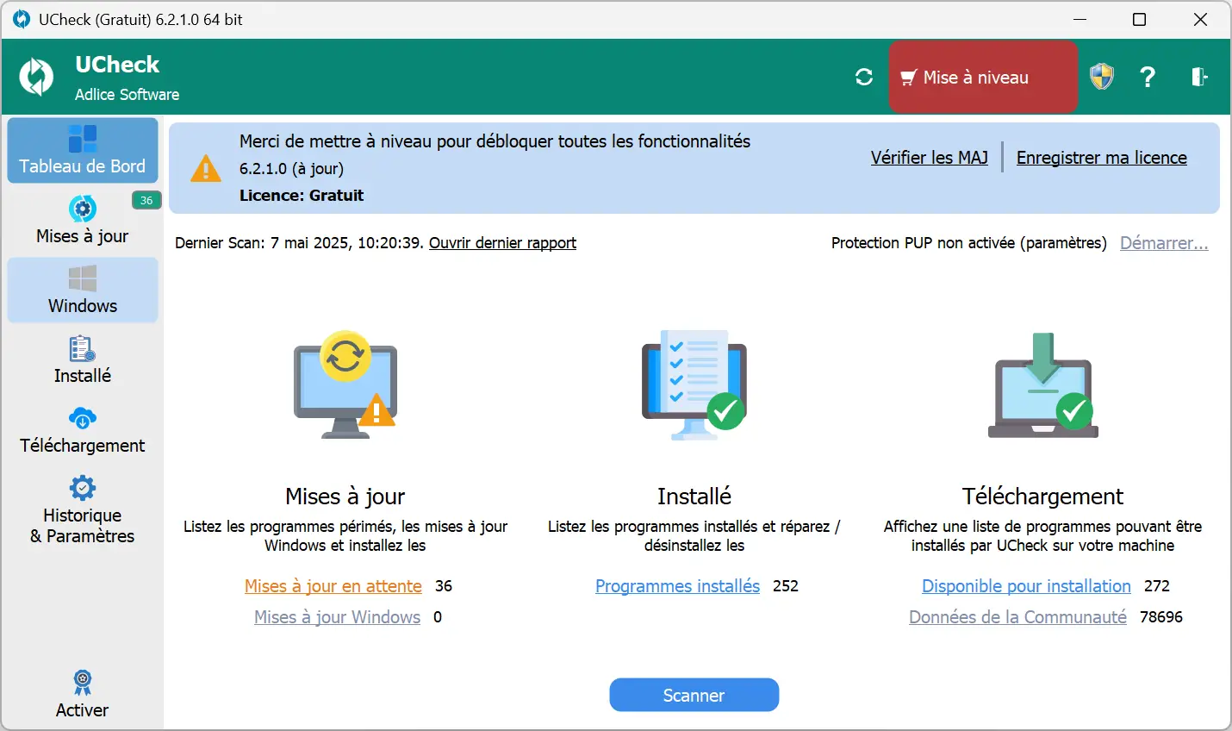Click the Vérifier les MAJ link
1232x731 pixels.
[x=929, y=158]
